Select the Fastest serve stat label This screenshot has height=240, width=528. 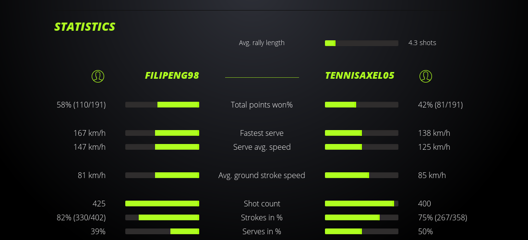tap(262, 133)
